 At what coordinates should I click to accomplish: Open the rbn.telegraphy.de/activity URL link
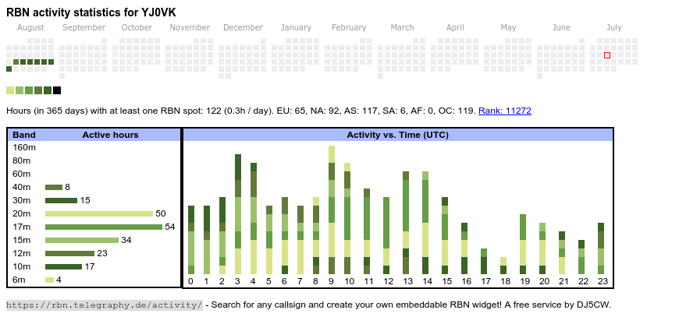point(105,305)
